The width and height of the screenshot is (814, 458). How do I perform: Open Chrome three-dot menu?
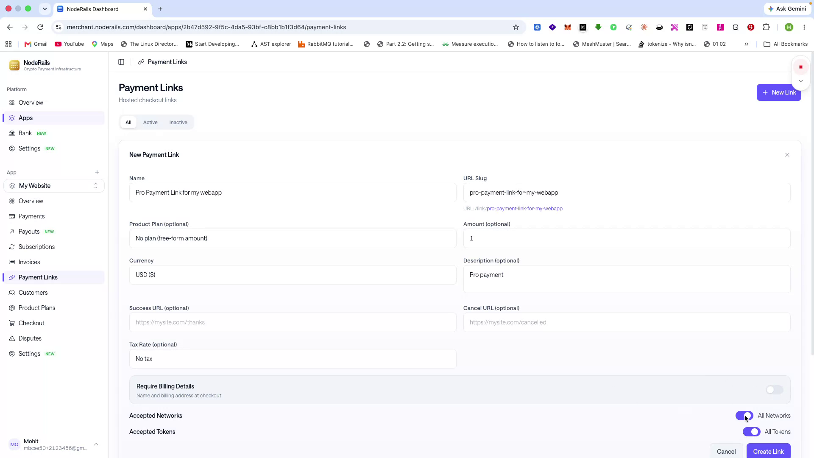[804, 27]
